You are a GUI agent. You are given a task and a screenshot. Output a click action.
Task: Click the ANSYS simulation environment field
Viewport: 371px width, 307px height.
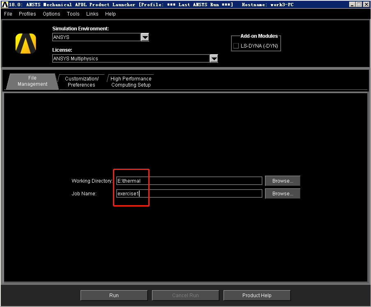(96, 37)
